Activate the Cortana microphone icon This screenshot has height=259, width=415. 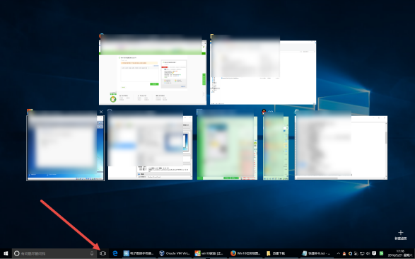(92, 253)
